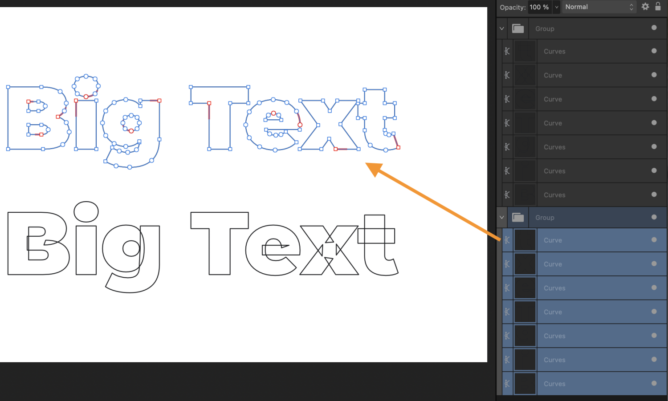Select the Curve layer below the selected one
The height and width of the screenshot is (401, 668).
(x=579, y=264)
